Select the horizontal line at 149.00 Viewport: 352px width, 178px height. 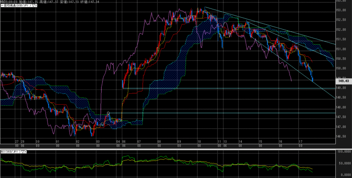pyautogui.click(x=206, y=88)
